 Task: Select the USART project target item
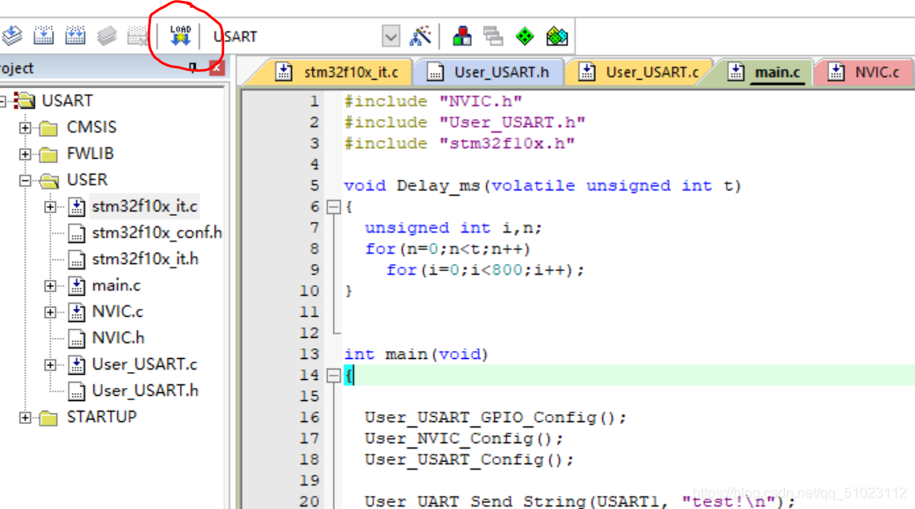[67, 101]
